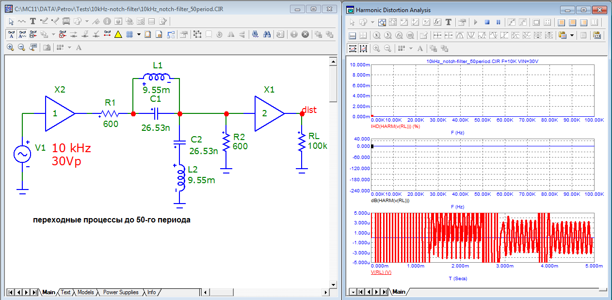
Task: Click the yellow triangle warning icon
Action: 118,34
